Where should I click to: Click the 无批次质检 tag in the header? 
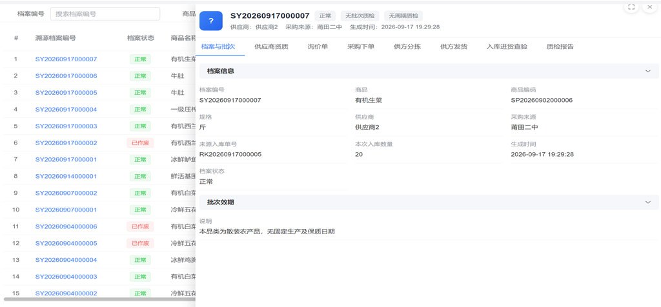pyautogui.click(x=360, y=16)
